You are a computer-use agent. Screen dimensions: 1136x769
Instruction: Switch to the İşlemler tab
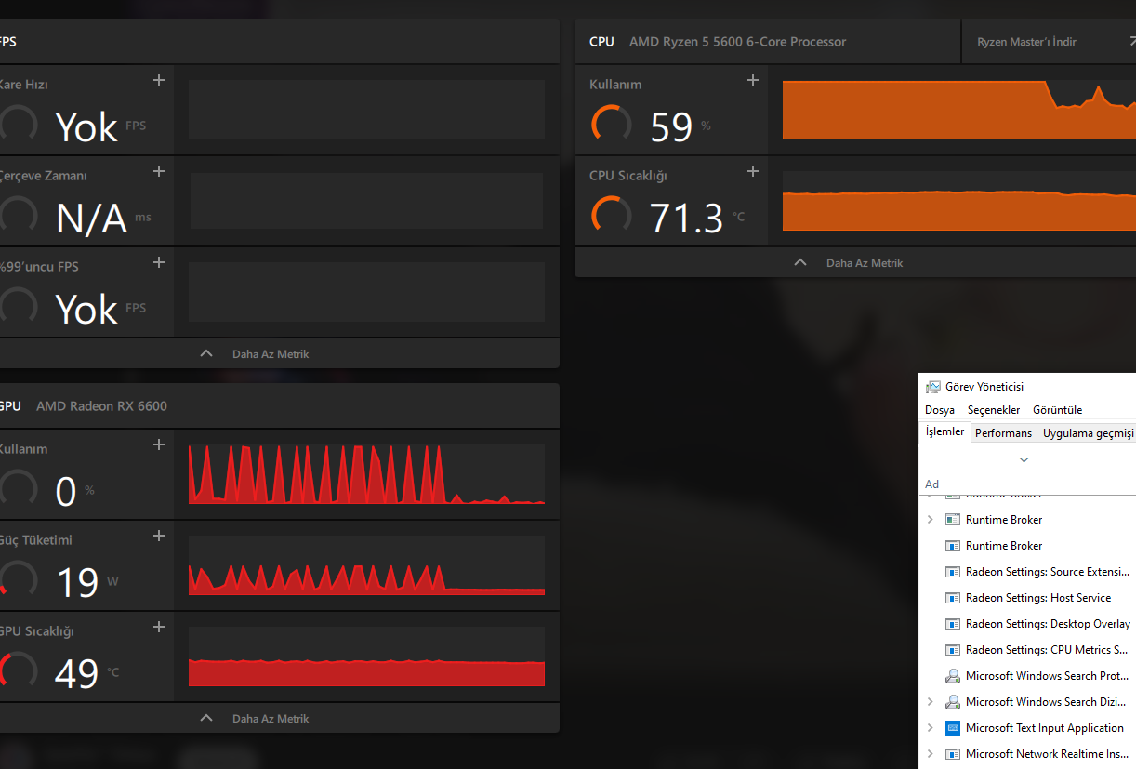coord(944,432)
